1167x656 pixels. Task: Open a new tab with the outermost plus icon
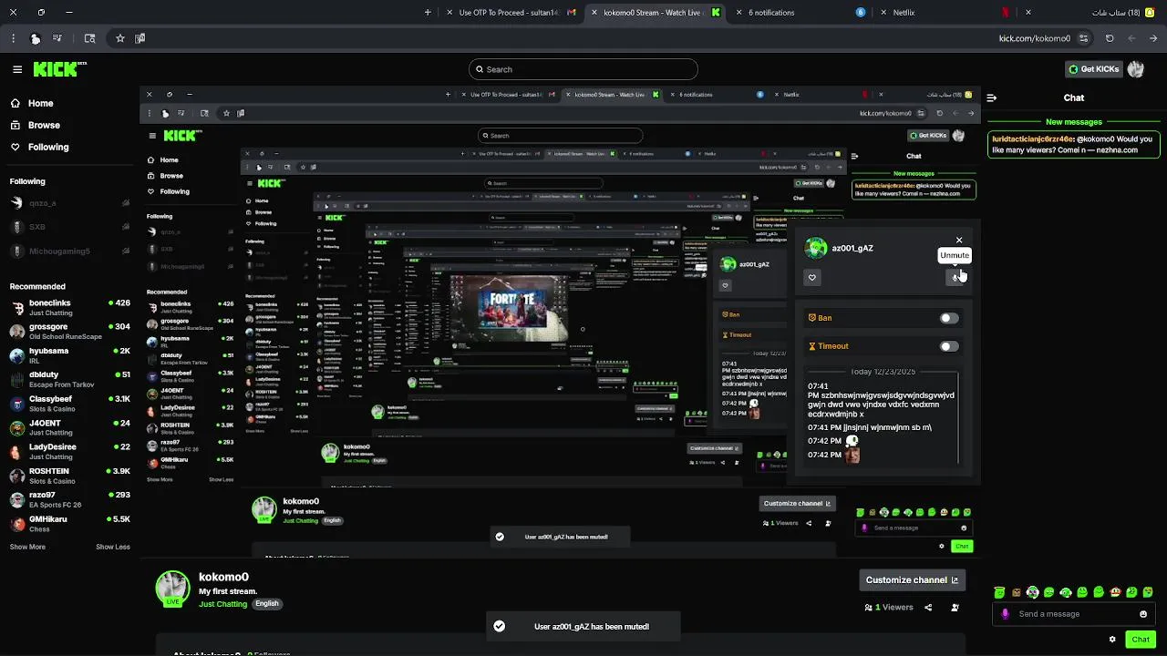428,13
